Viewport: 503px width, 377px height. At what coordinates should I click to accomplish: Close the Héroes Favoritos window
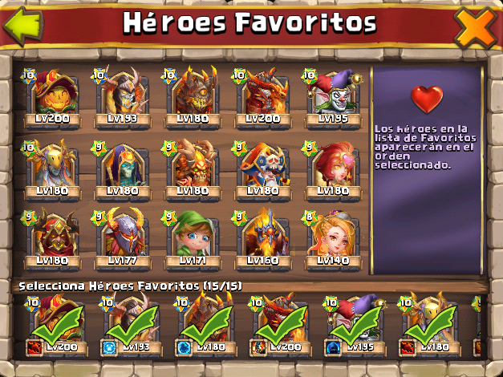point(476,27)
